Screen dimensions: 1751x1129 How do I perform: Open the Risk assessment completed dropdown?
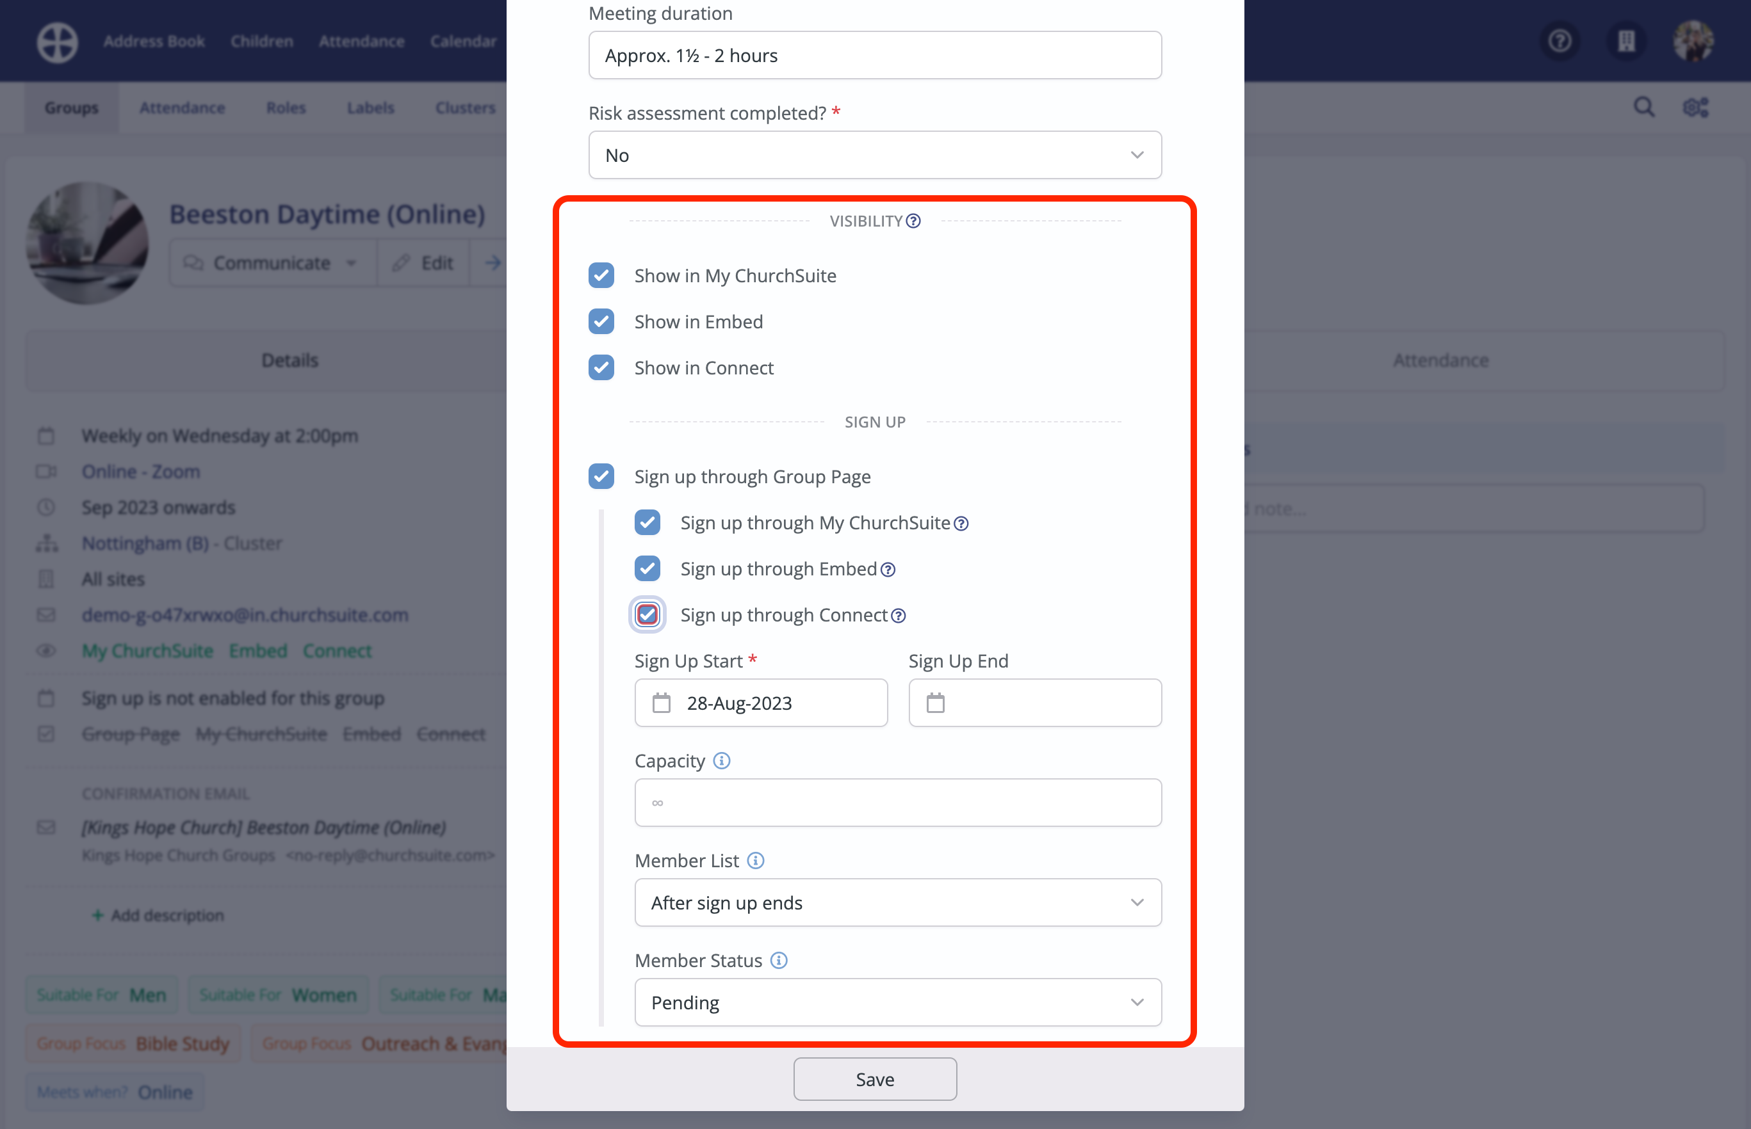(874, 156)
